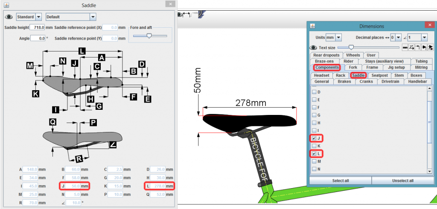Viewport: 437px width, 209px height.
Task: Open the Units mm dropdown
Action: click(338, 37)
